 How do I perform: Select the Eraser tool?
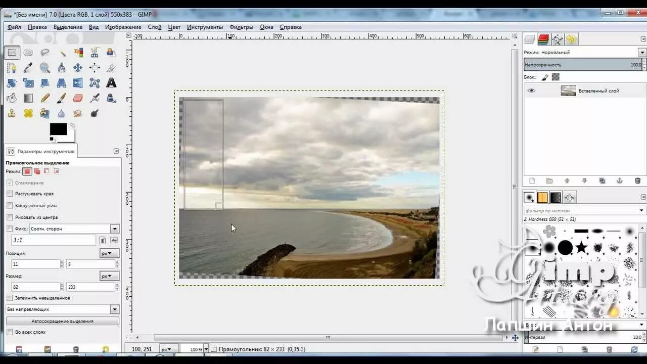pyautogui.click(x=78, y=98)
